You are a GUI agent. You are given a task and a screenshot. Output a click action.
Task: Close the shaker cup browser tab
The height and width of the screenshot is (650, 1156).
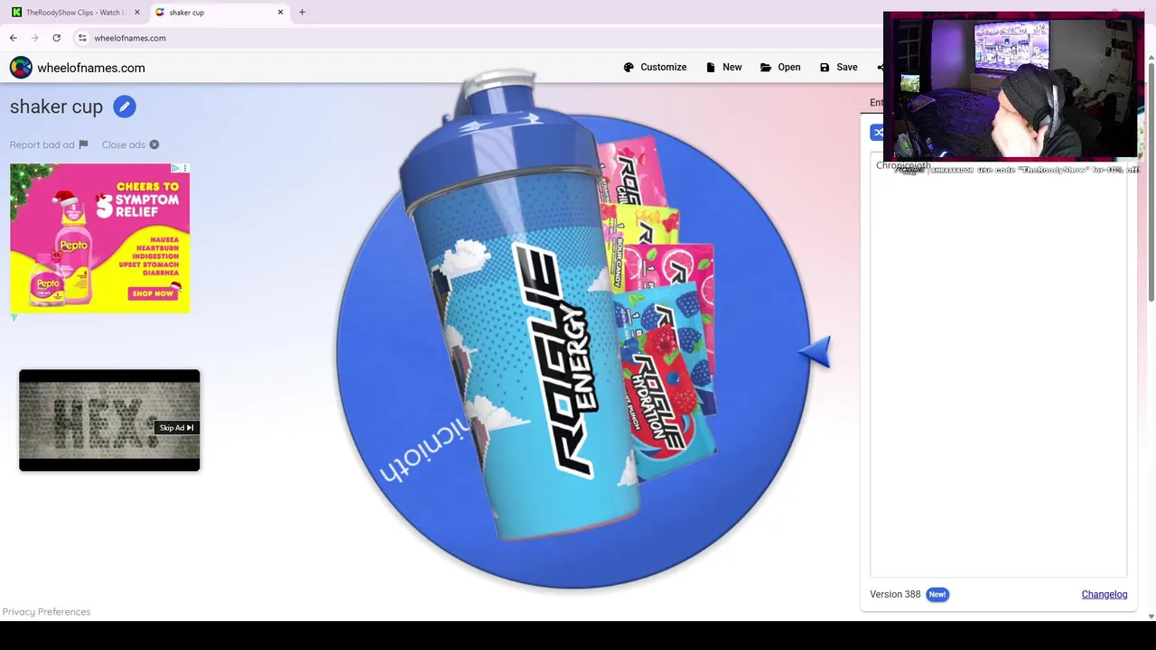pos(280,13)
